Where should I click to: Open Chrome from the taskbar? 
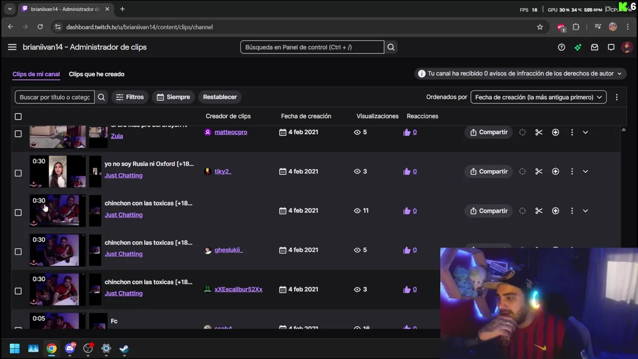(51, 349)
